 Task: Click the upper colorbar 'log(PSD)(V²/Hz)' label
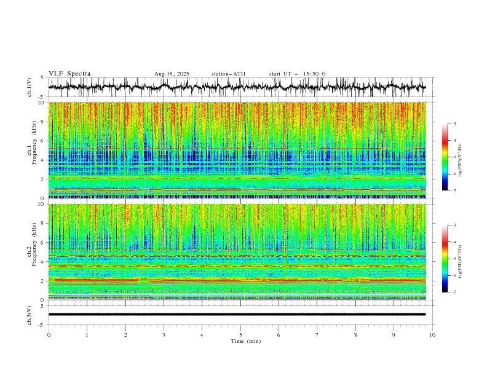(x=461, y=160)
